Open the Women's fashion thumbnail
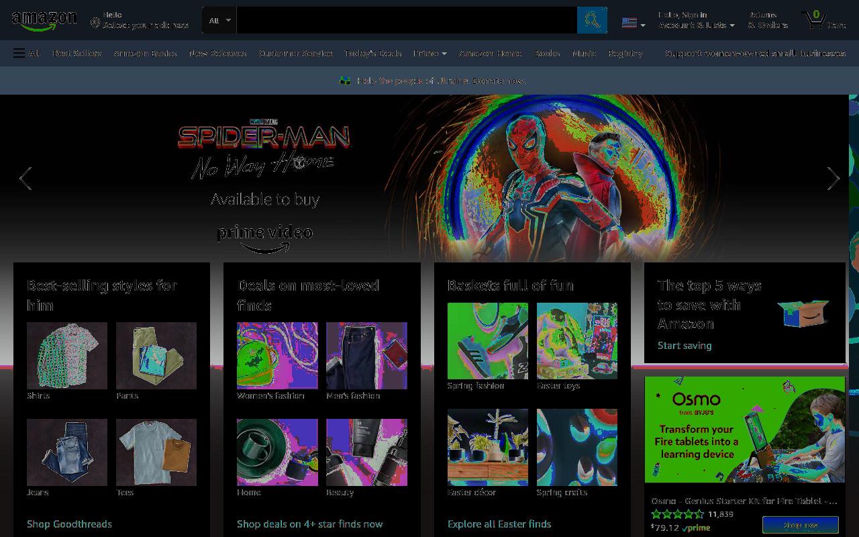The height and width of the screenshot is (537, 859). coord(277,356)
